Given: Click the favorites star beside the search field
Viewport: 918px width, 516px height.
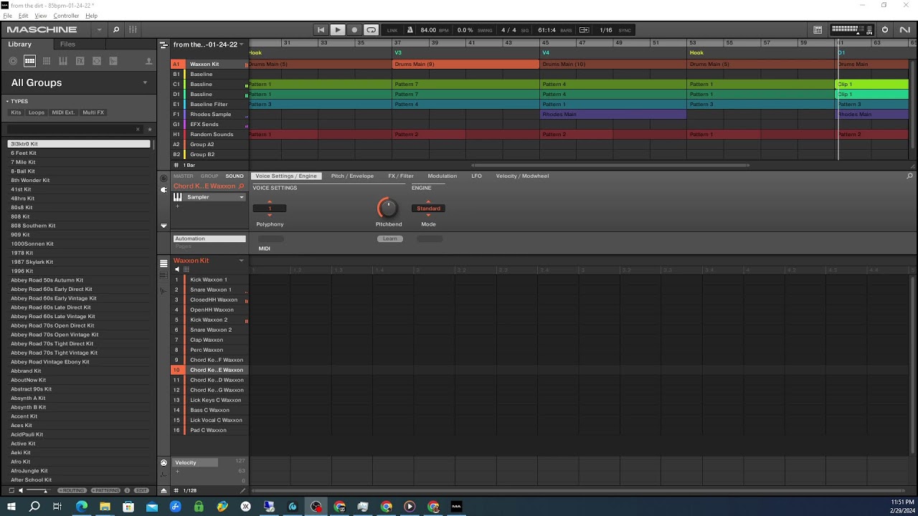Looking at the screenshot, I should pyautogui.click(x=149, y=129).
